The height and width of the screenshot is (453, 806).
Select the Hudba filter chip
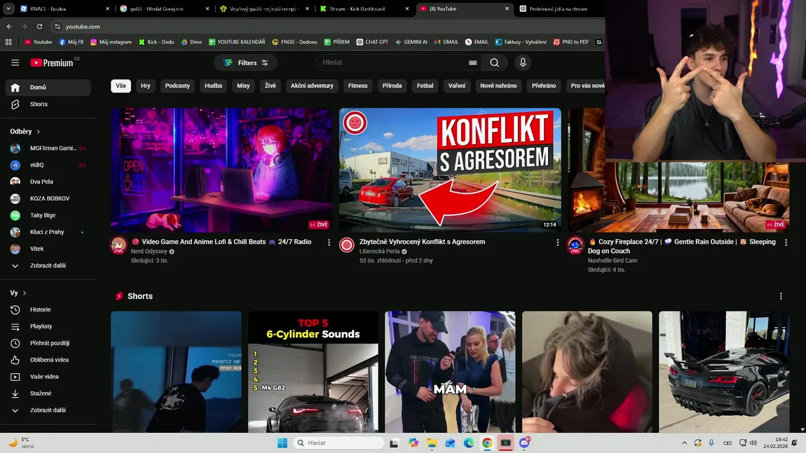(213, 86)
